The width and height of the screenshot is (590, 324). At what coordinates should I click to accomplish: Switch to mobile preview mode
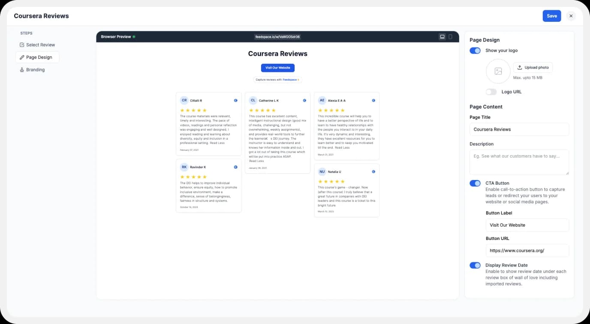click(450, 36)
